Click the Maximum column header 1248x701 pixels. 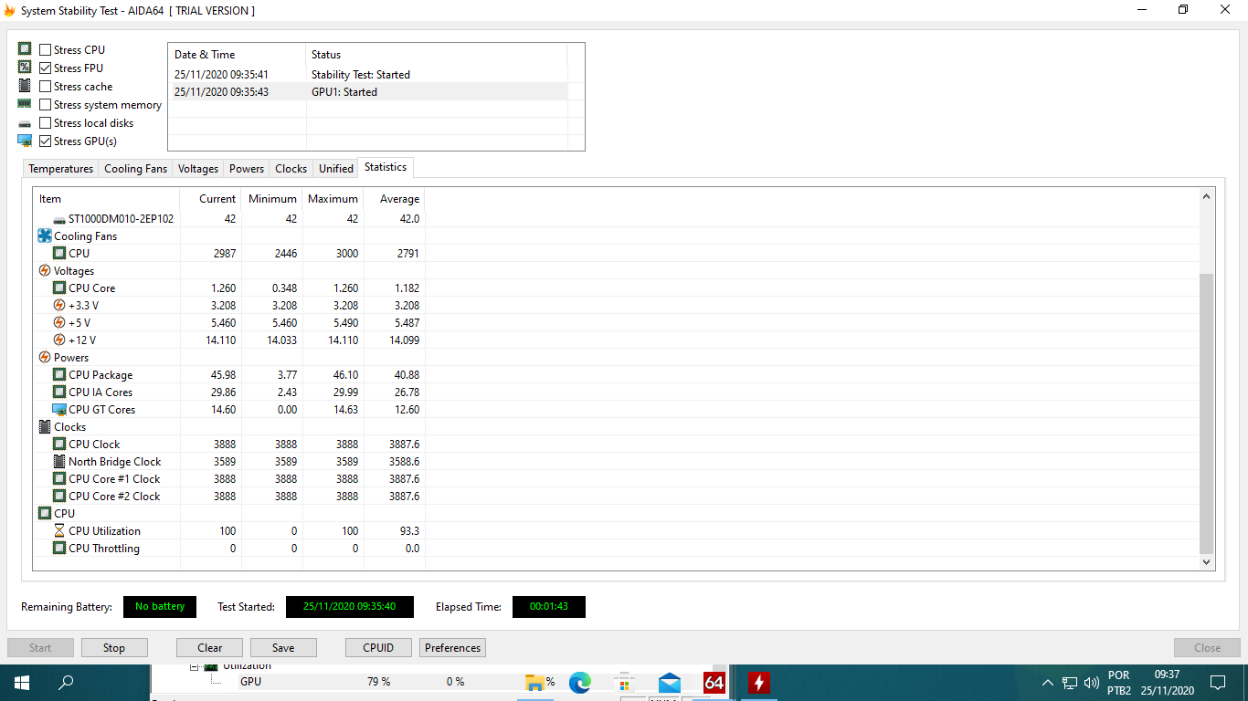pyautogui.click(x=333, y=199)
